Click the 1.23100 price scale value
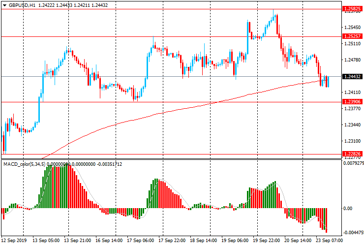Viewport: 364px width, 246px height. [x=352, y=141]
